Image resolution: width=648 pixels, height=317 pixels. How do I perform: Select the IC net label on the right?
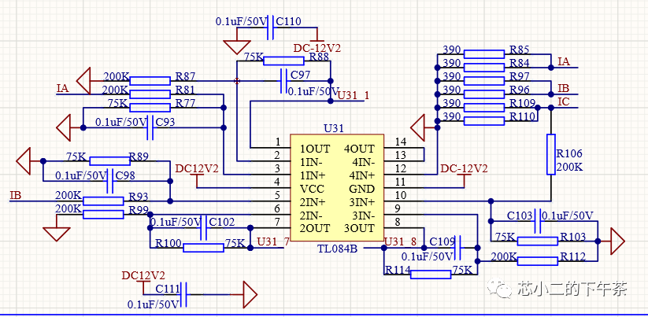[563, 102]
